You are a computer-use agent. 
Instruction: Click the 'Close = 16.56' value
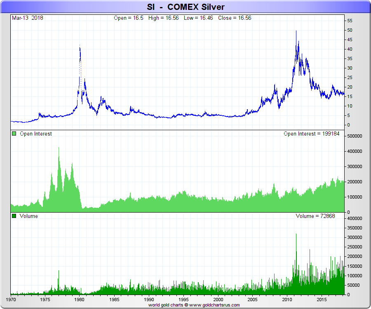tap(235, 18)
